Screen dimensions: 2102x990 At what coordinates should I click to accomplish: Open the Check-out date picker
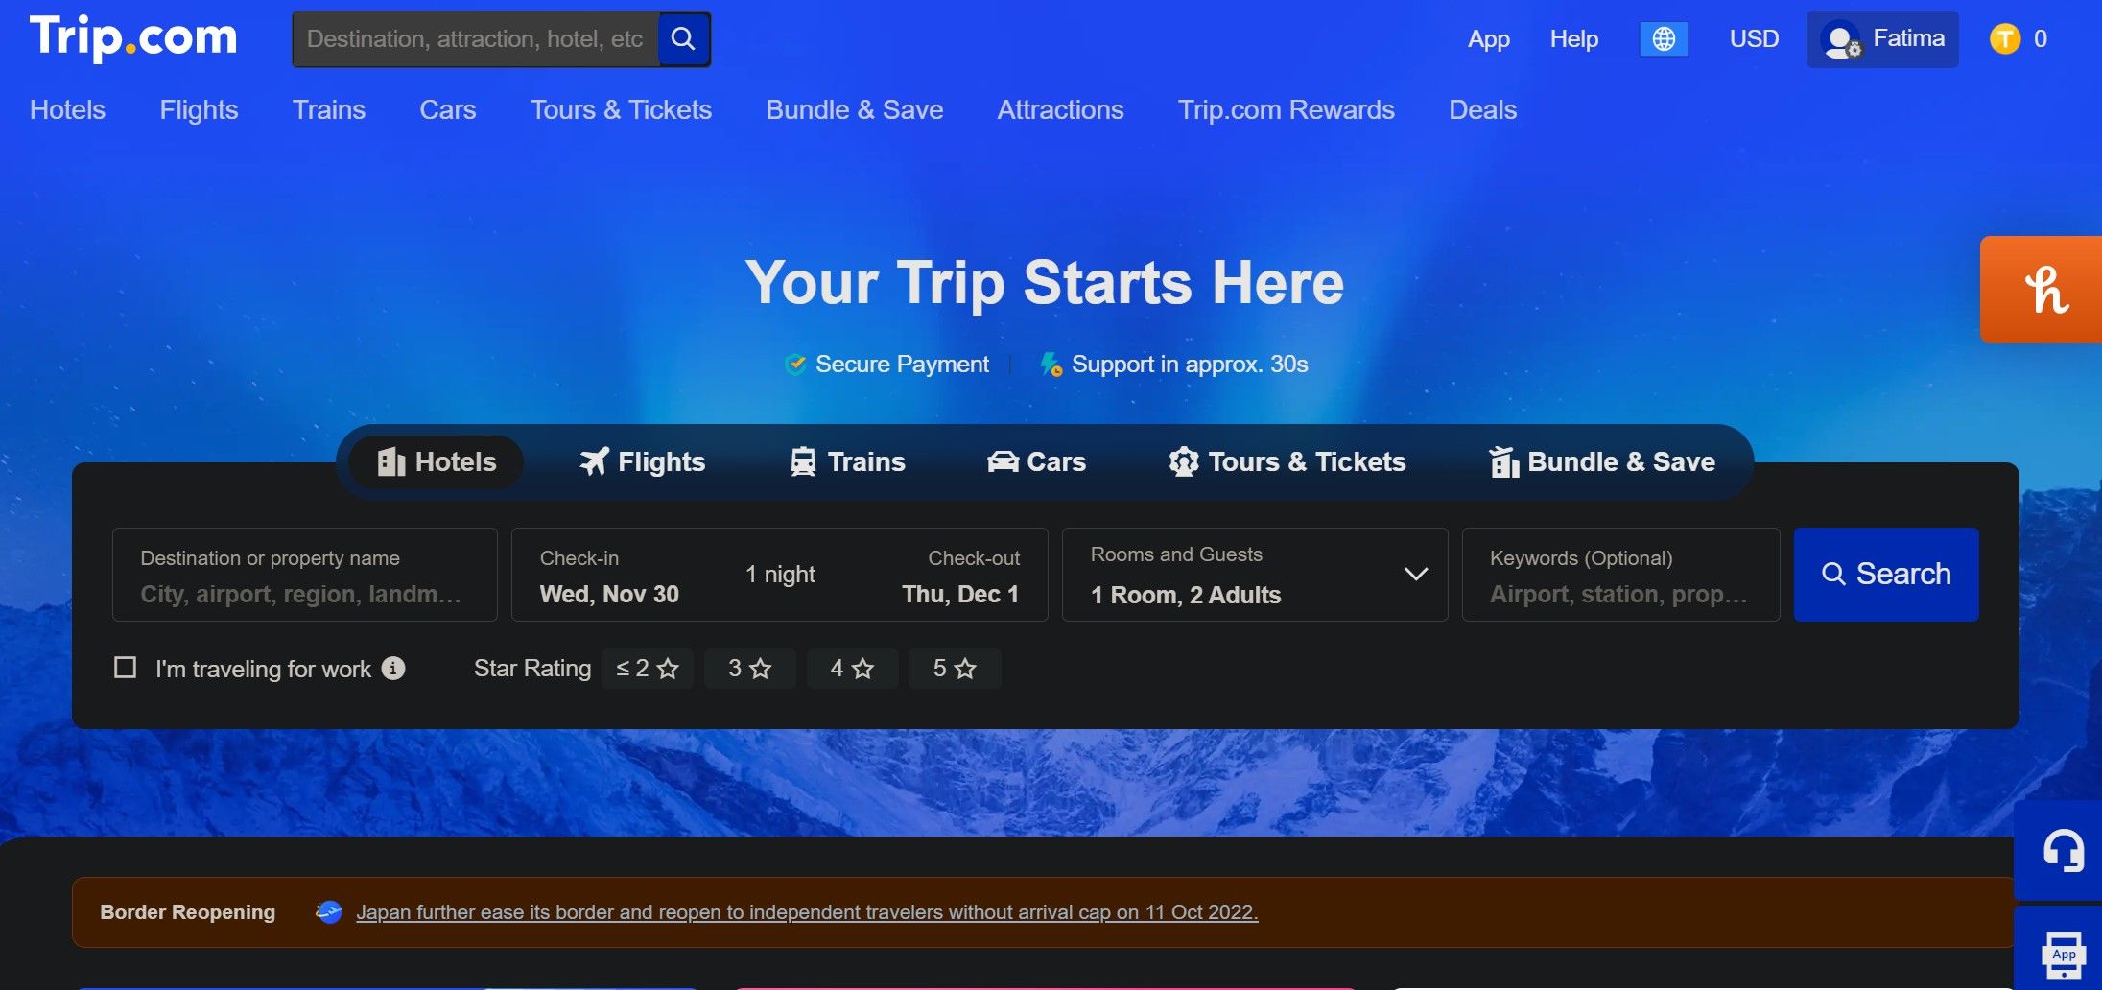click(960, 576)
